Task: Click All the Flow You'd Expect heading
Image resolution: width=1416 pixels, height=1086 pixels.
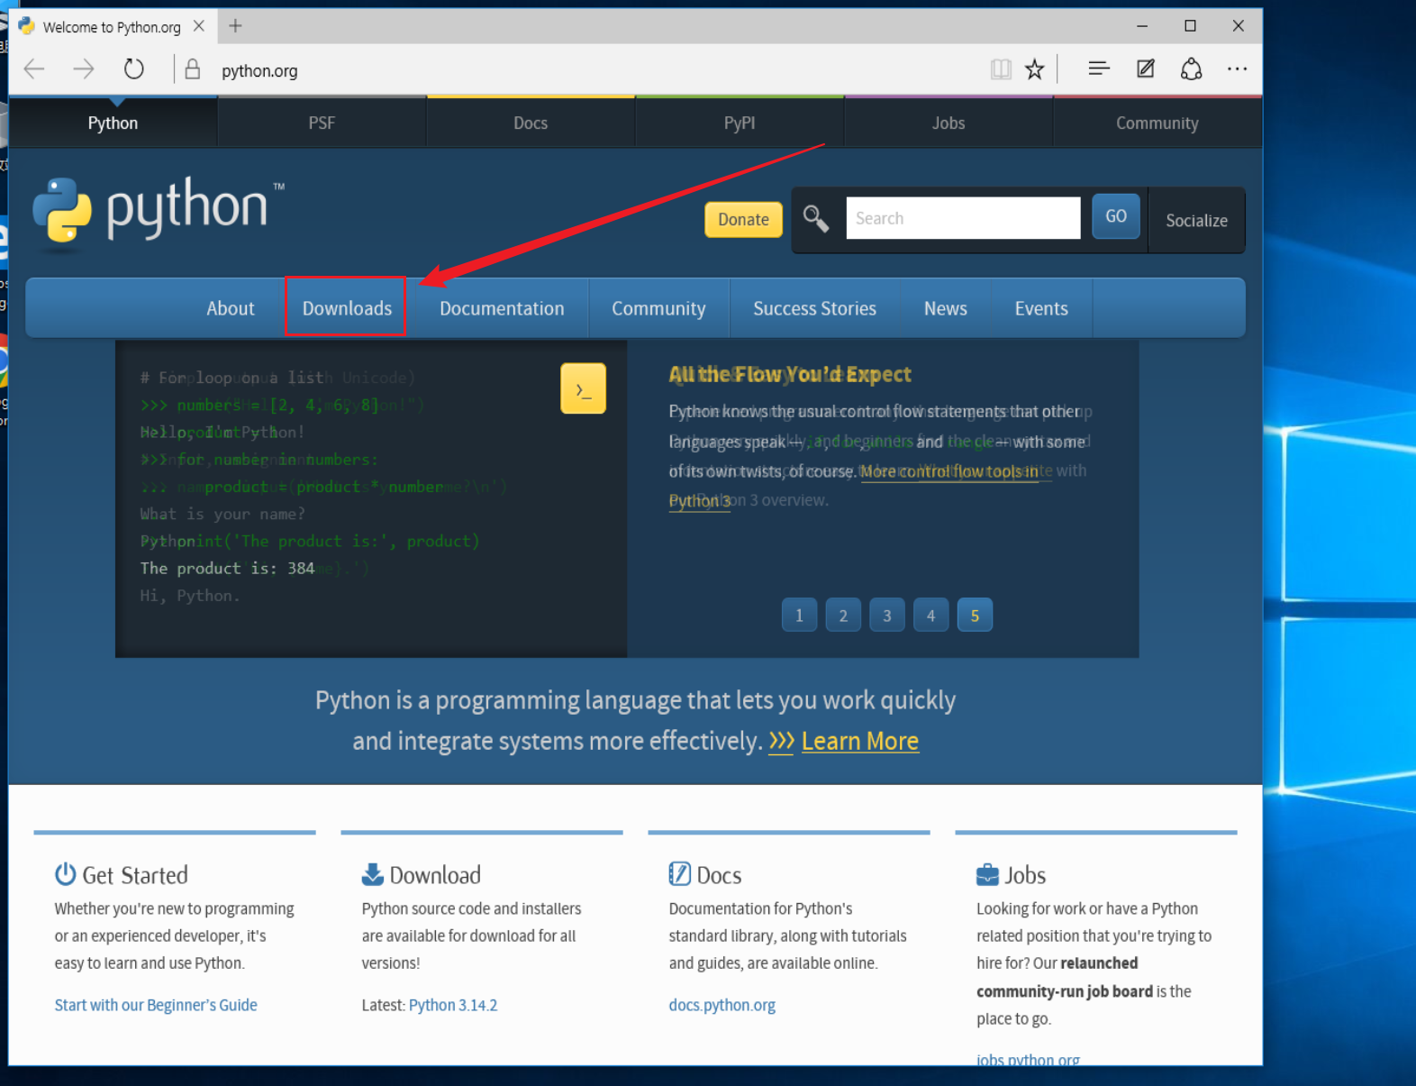Action: click(x=790, y=374)
